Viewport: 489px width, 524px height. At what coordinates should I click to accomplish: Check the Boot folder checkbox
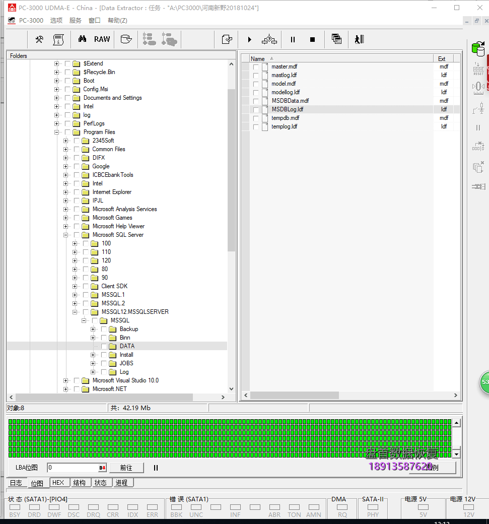67,81
